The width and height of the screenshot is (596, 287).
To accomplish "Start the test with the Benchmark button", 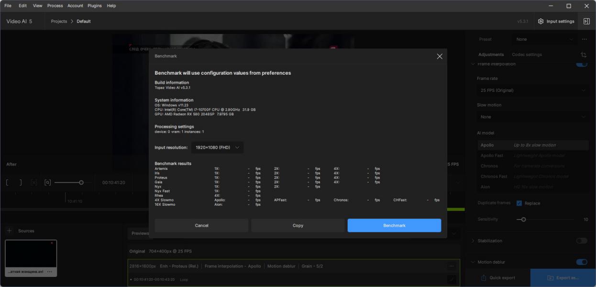I will click(x=394, y=225).
